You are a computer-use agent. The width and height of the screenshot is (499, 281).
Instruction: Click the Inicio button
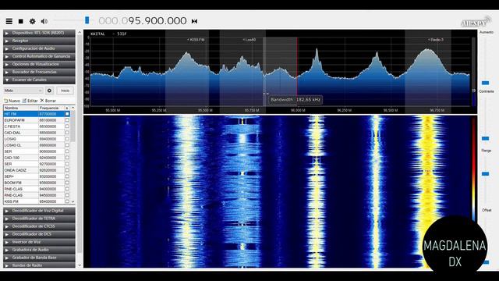pyautogui.click(x=65, y=91)
